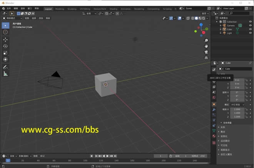Switch to the Modeling workspace tab
The image size is (254, 168).
pyautogui.click(x=60, y=8)
